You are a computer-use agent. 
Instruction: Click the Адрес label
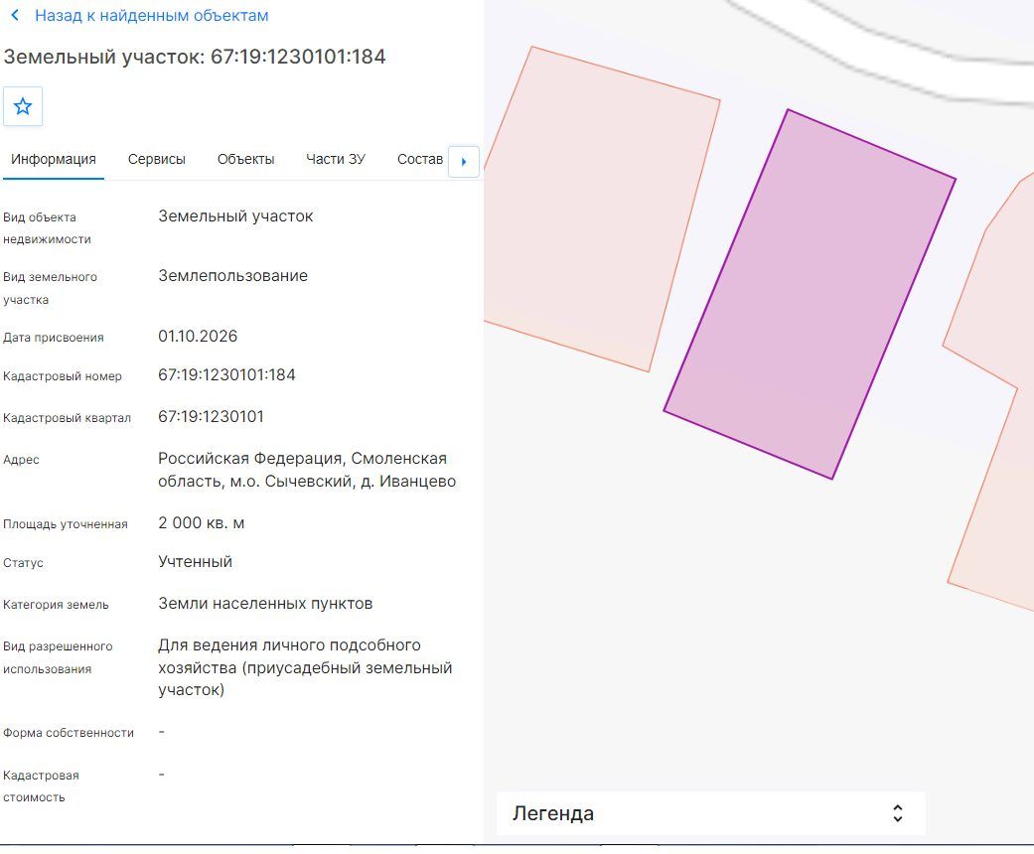(x=21, y=460)
